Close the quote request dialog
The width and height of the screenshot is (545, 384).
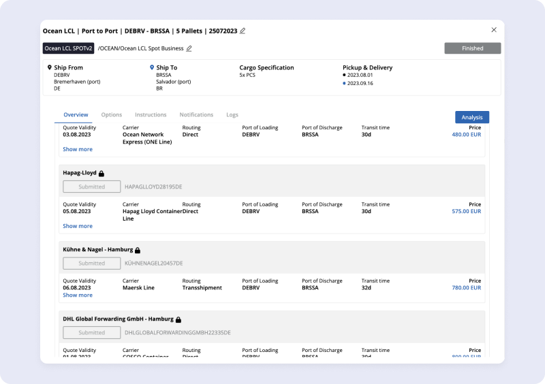pos(494,30)
